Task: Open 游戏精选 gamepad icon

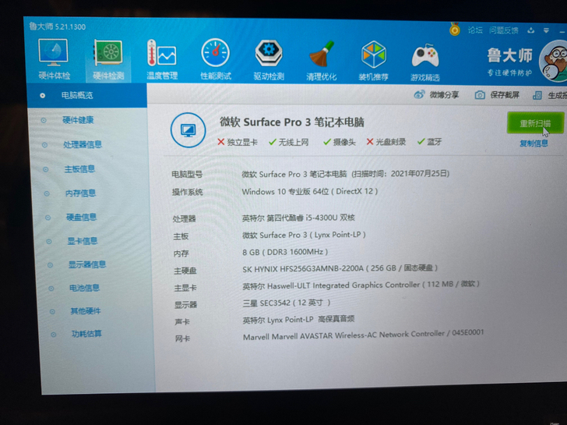Action: tap(425, 56)
